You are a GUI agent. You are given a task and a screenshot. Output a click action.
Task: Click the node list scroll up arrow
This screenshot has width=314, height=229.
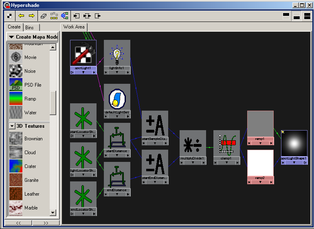tap(53, 47)
